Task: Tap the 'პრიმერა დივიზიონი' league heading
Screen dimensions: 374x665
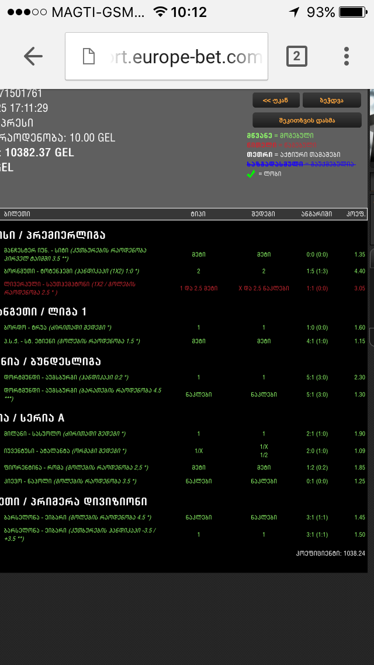Action: [x=88, y=501]
